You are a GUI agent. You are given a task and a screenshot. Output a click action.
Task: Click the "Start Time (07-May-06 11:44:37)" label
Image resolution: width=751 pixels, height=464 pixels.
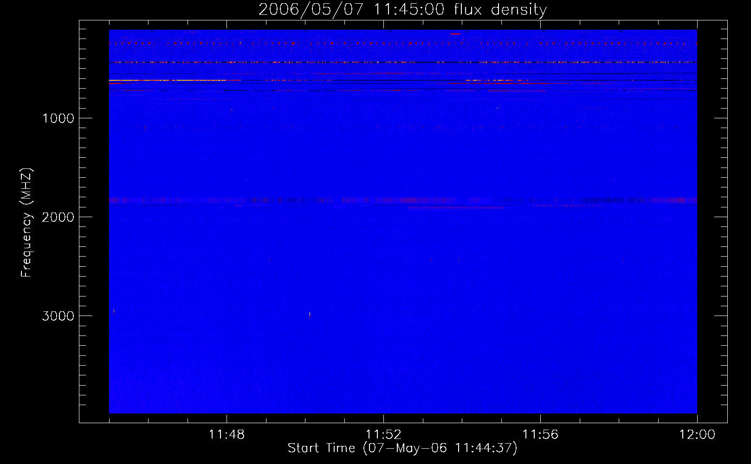tap(402, 448)
